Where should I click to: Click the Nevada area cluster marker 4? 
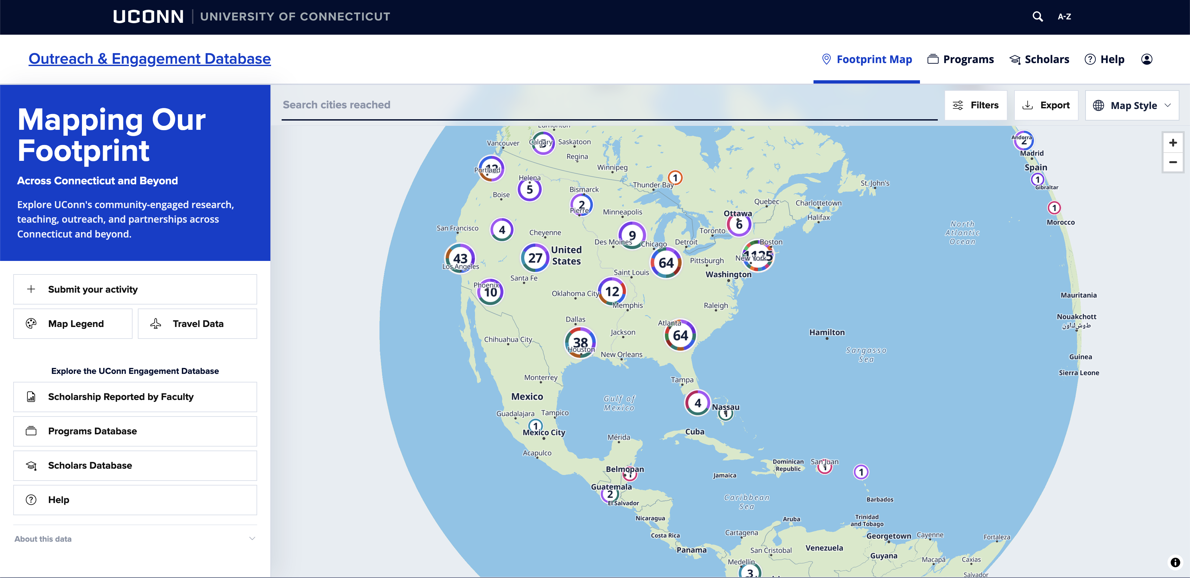coord(502,230)
